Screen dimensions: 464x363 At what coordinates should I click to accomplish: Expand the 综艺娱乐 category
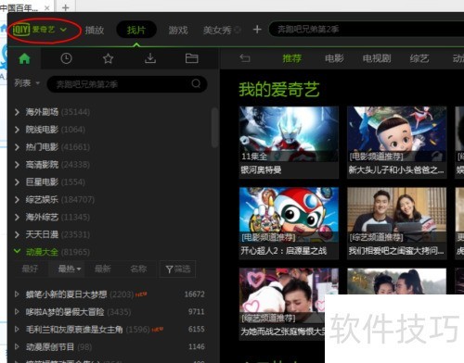click(17, 200)
